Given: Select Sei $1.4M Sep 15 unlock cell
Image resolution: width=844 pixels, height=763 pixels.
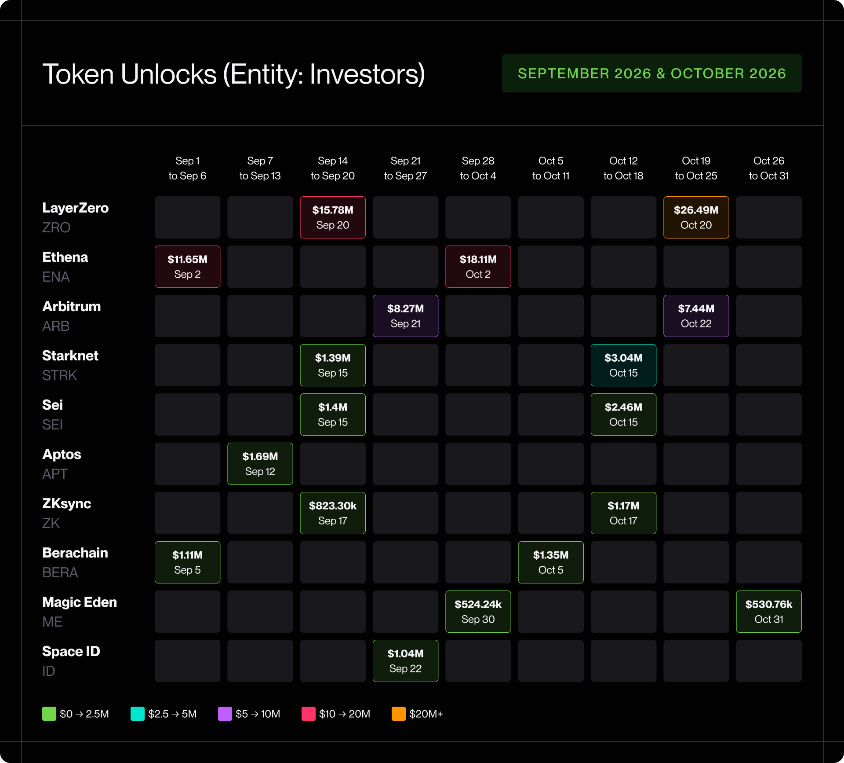Looking at the screenshot, I should (333, 415).
